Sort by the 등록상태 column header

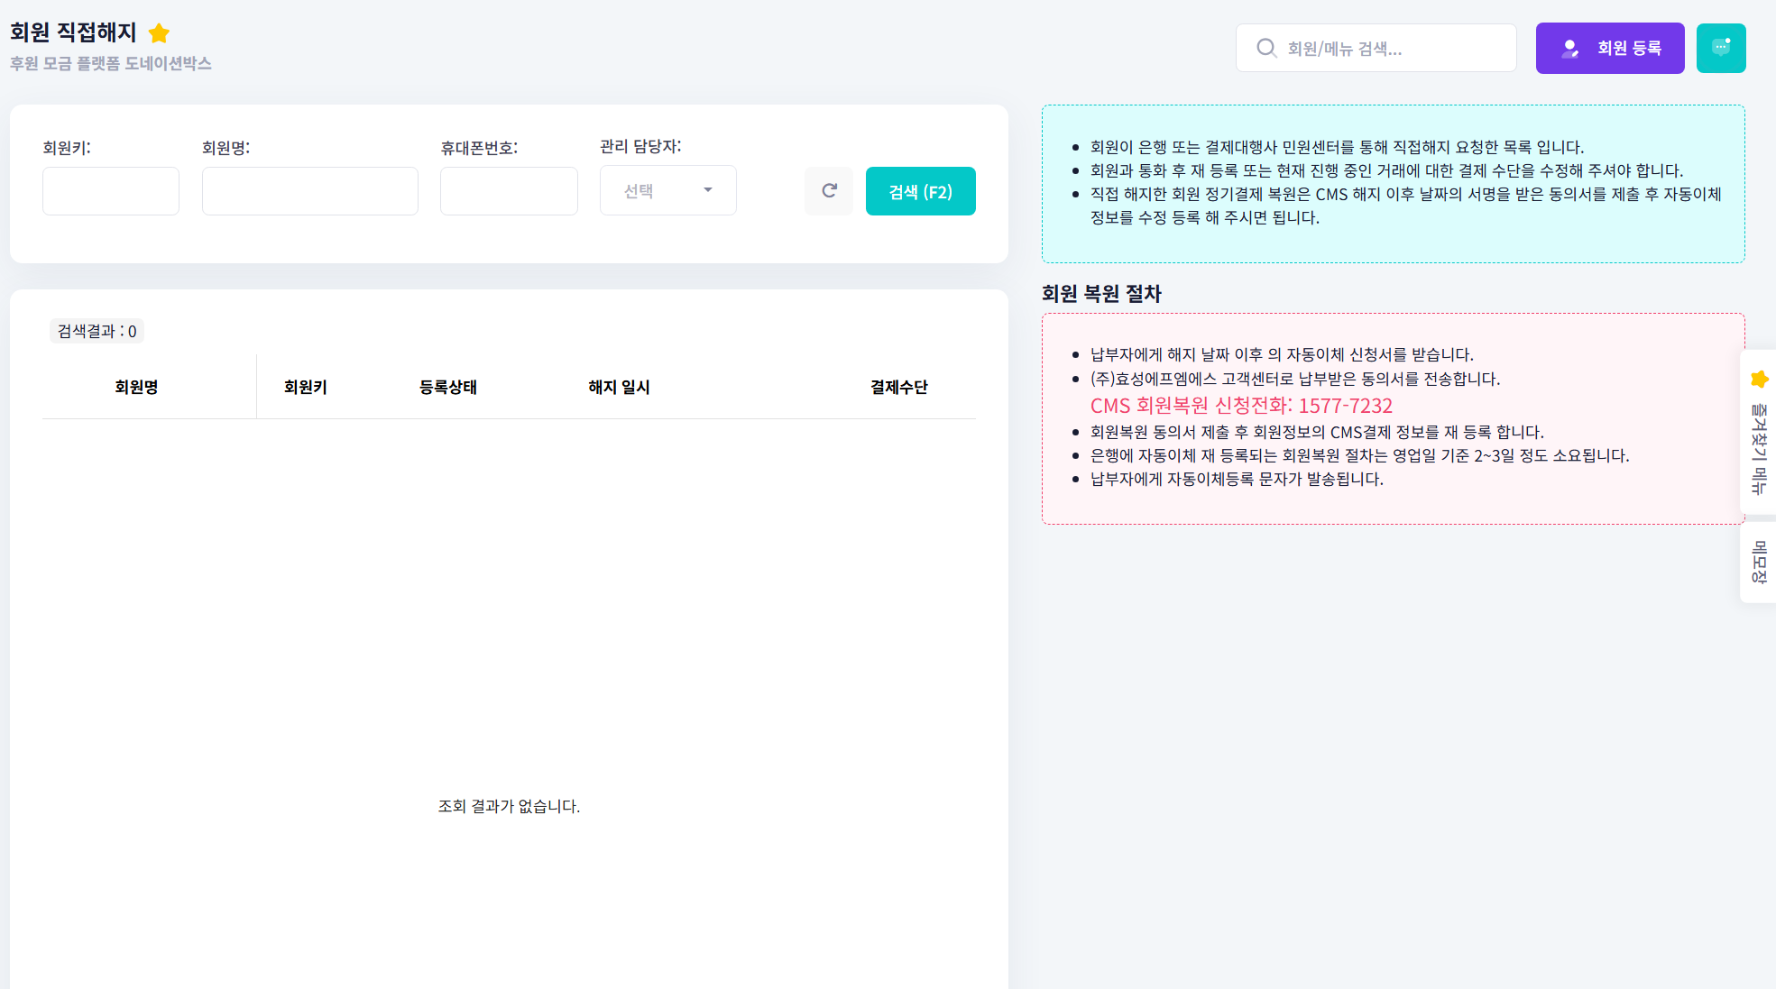(x=448, y=387)
